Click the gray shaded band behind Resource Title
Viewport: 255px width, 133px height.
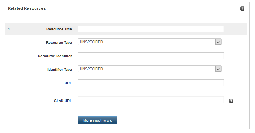point(126,29)
